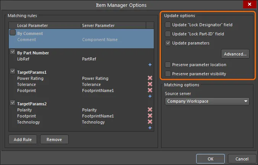
Task: Toggle Update parameters checkbox
Action: click(168, 43)
